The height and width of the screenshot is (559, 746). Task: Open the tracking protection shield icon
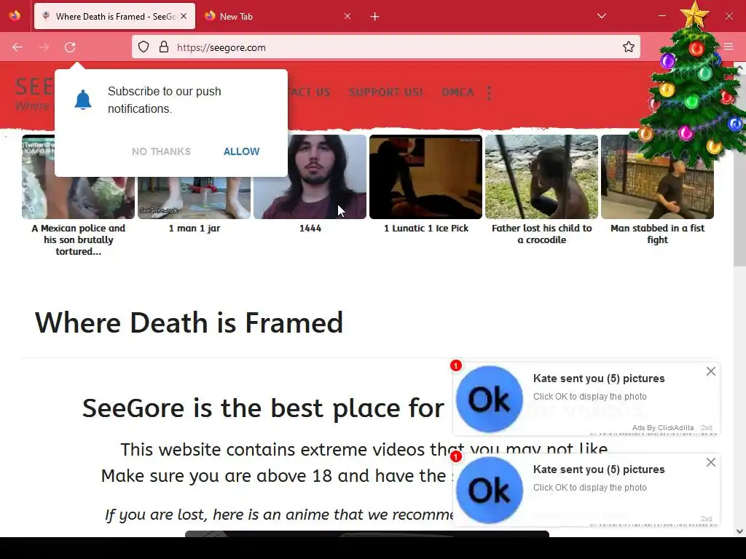coord(144,47)
